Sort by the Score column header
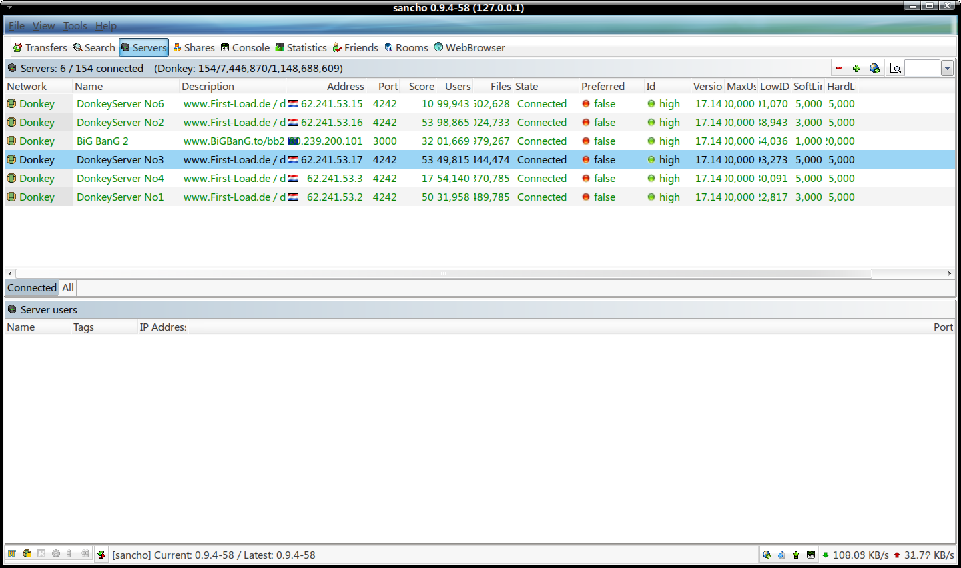 [x=418, y=86]
